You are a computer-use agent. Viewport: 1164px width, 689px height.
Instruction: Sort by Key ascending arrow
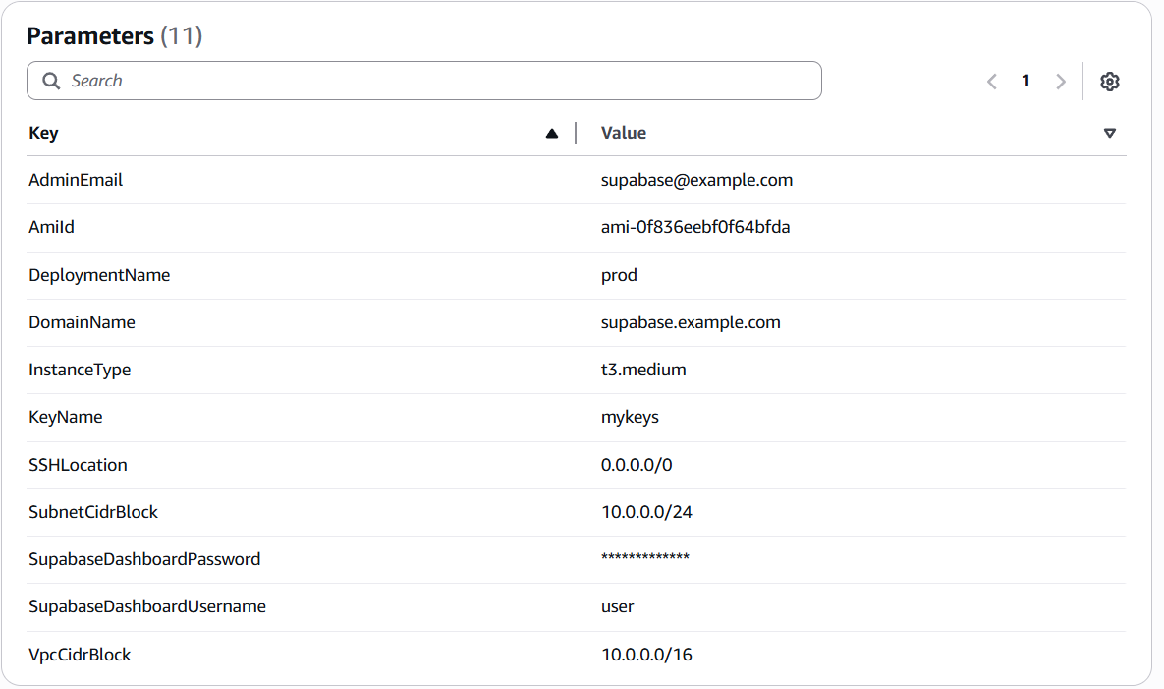(x=552, y=134)
